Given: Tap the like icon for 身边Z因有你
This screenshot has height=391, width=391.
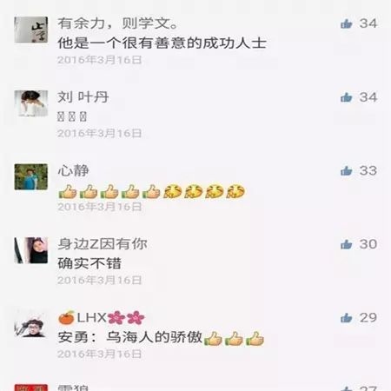Looking at the screenshot, I should (x=347, y=244).
